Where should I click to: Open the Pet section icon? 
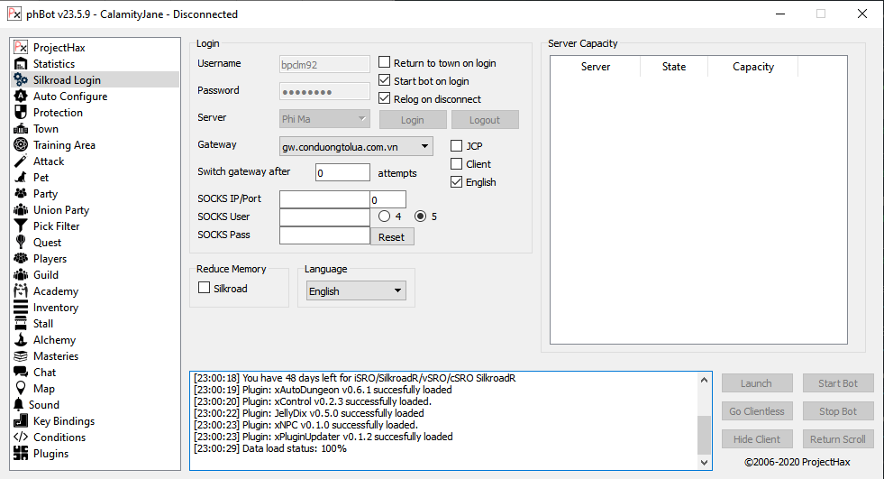click(22, 178)
